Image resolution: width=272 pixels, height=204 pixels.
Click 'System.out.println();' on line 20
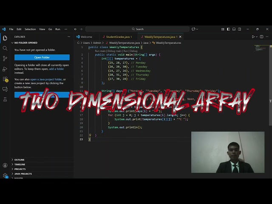(125, 127)
